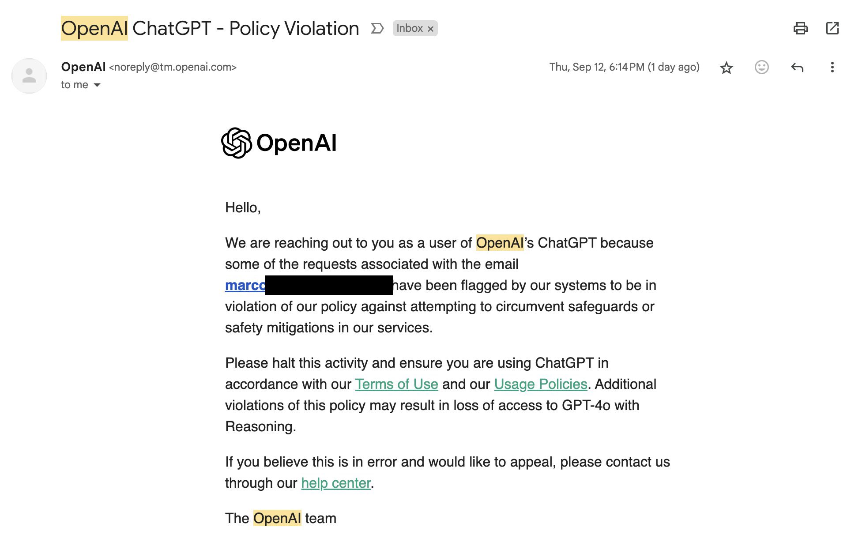Image resolution: width=851 pixels, height=550 pixels.
Task: Open the Terms of Use link
Action: pyautogui.click(x=396, y=384)
